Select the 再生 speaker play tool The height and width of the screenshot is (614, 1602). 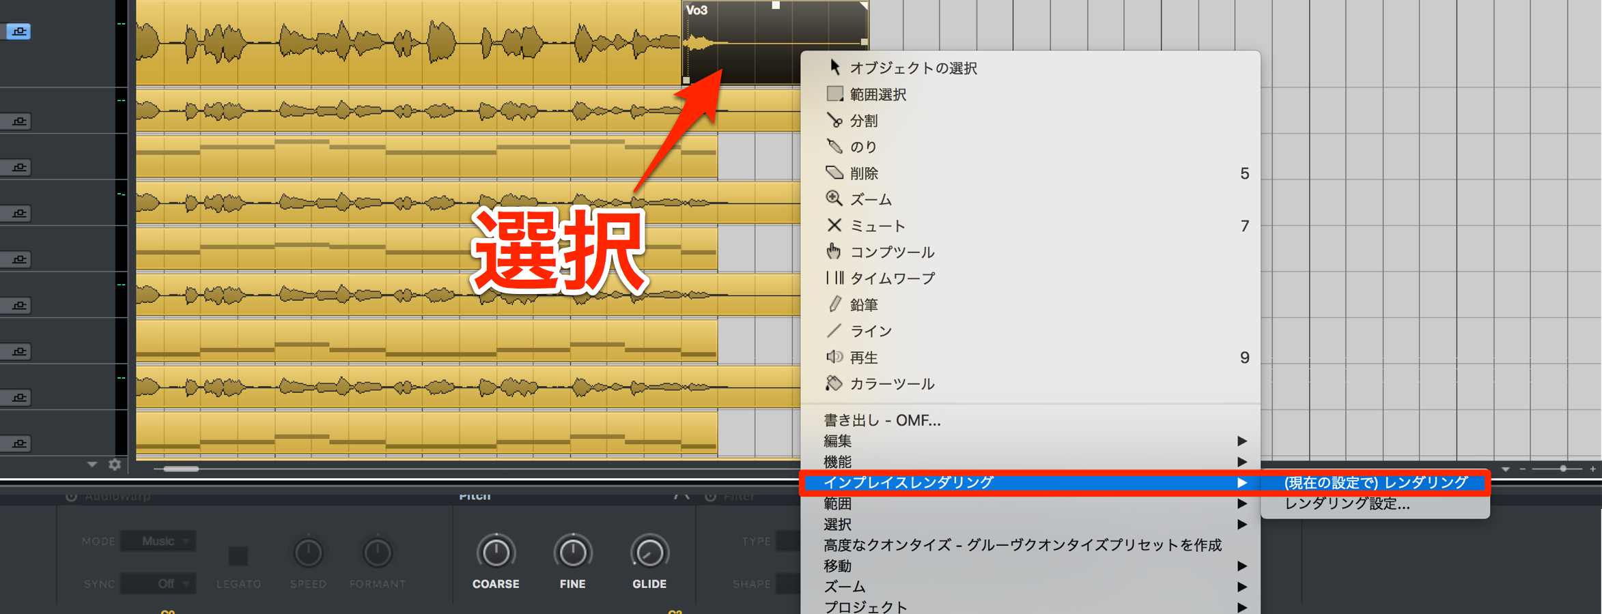click(1031, 357)
